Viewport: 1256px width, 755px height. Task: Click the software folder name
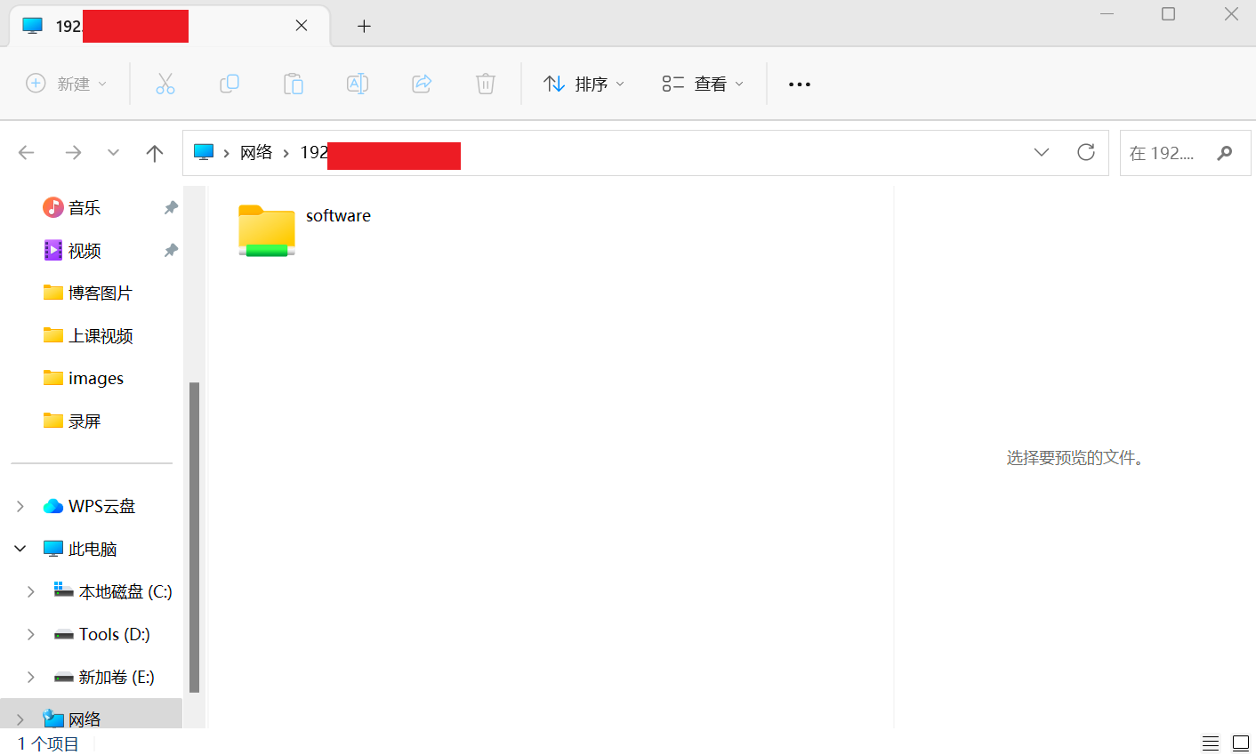pyautogui.click(x=338, y=216)
